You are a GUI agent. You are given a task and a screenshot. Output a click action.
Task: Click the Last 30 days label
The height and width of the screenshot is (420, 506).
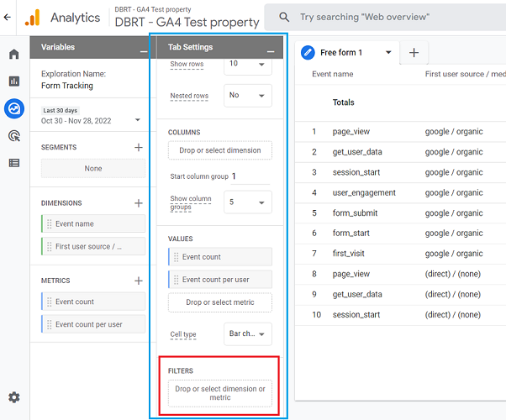(61, 110)
